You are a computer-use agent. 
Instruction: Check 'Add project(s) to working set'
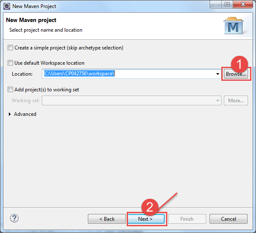pos(11,90)
